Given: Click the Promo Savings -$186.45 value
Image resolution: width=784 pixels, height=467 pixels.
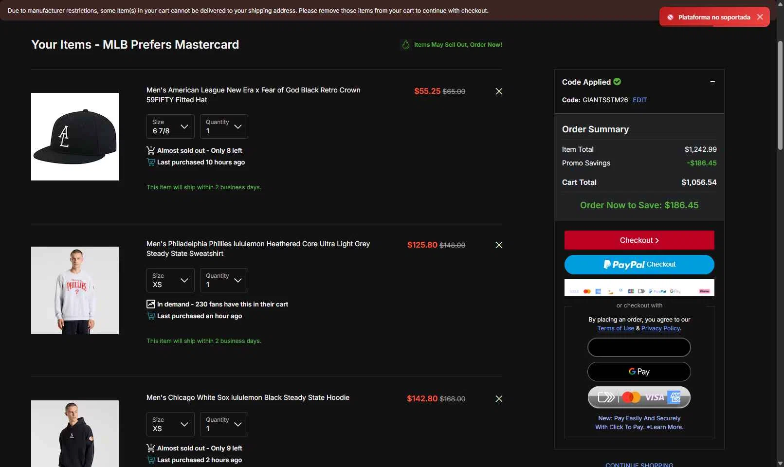Looking at the screenshot, I should [x=702, y=163].
